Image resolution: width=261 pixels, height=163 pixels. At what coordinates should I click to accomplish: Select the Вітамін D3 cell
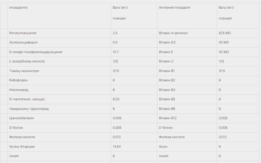[x=187, y=43]
